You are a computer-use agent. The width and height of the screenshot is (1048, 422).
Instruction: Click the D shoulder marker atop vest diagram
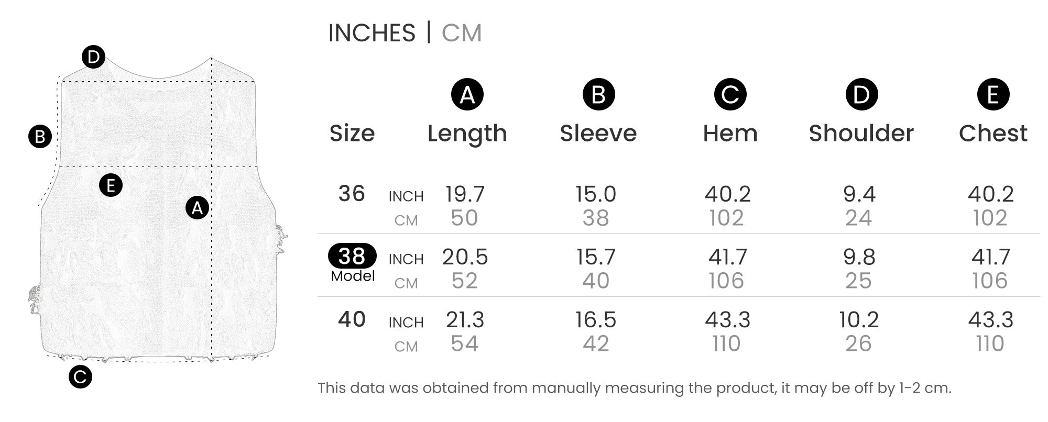tap(93, 57)
